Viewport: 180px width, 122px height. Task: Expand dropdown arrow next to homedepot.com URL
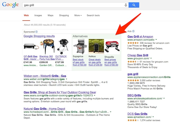pos(111,112)
